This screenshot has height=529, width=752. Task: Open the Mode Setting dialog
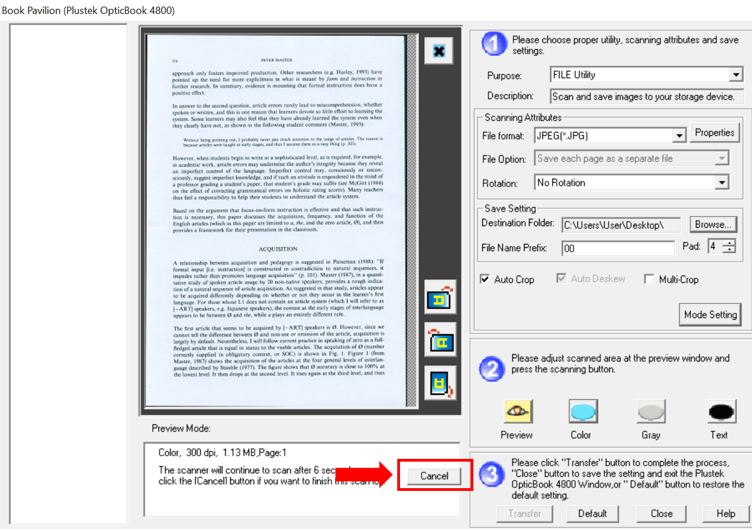click(710, 315)
